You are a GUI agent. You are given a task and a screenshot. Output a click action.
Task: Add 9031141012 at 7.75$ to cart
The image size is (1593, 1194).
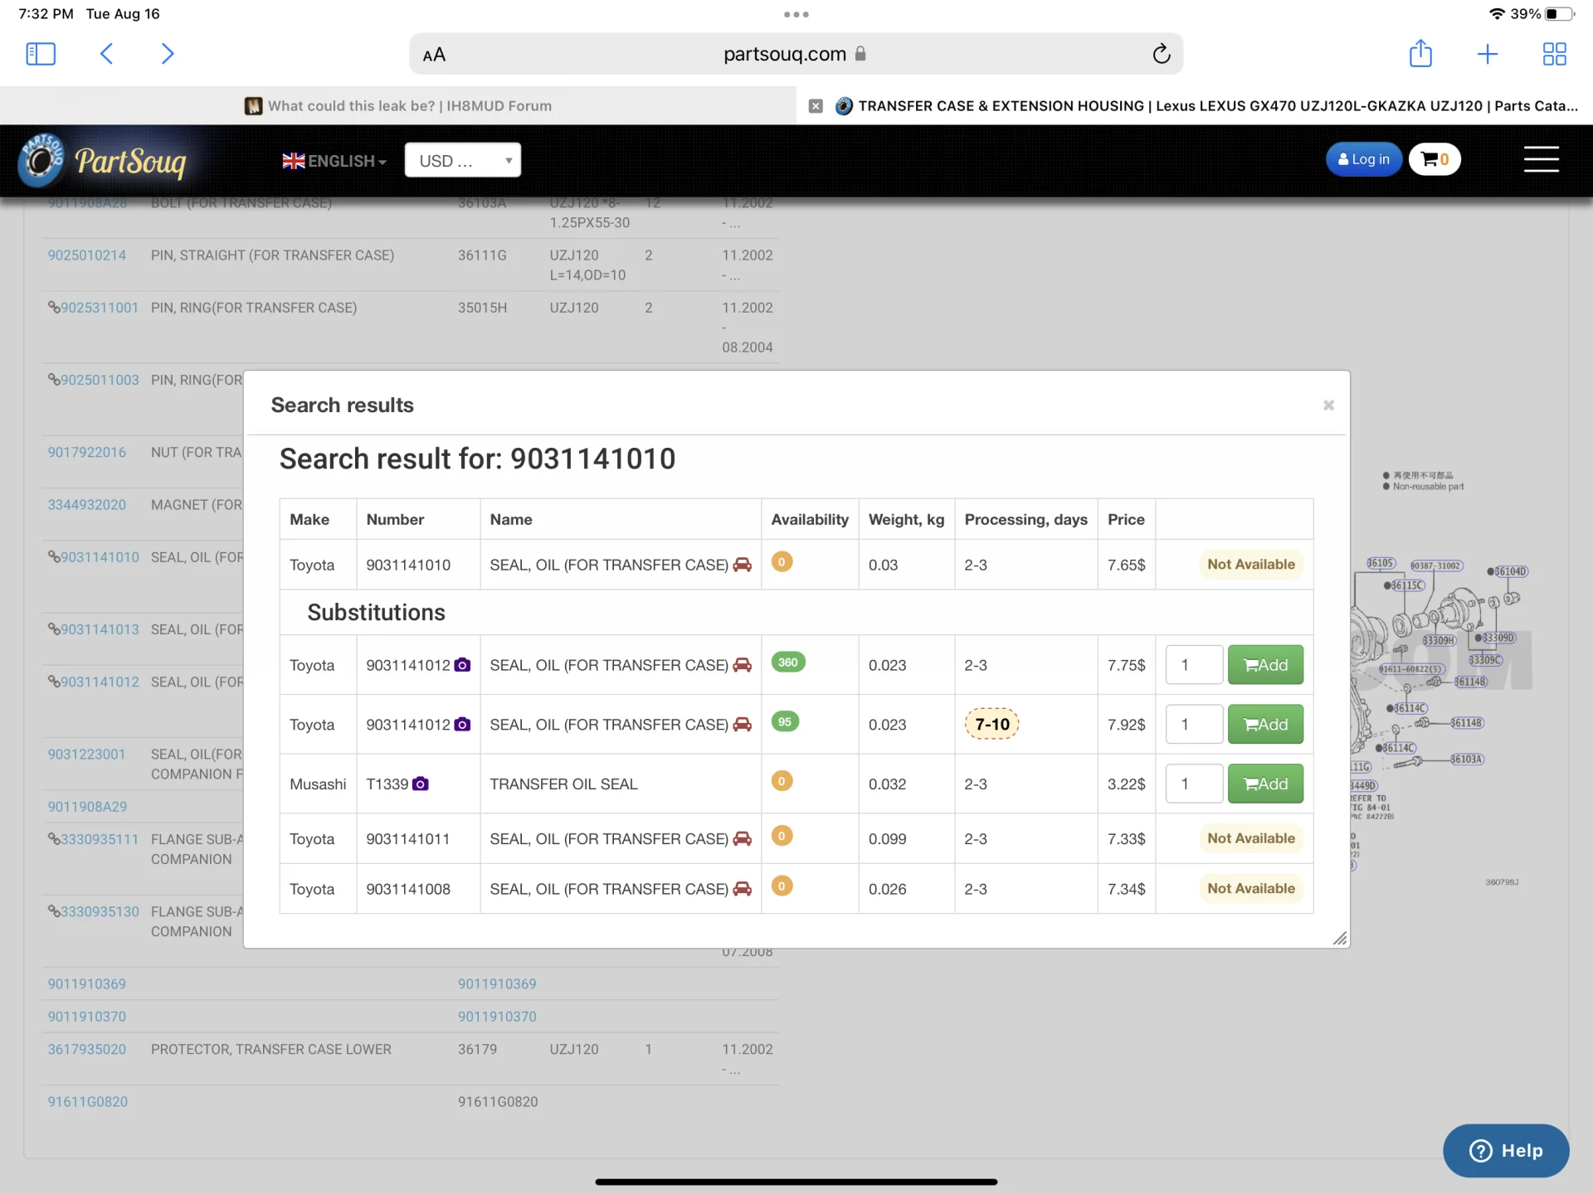coord(1265,665)
